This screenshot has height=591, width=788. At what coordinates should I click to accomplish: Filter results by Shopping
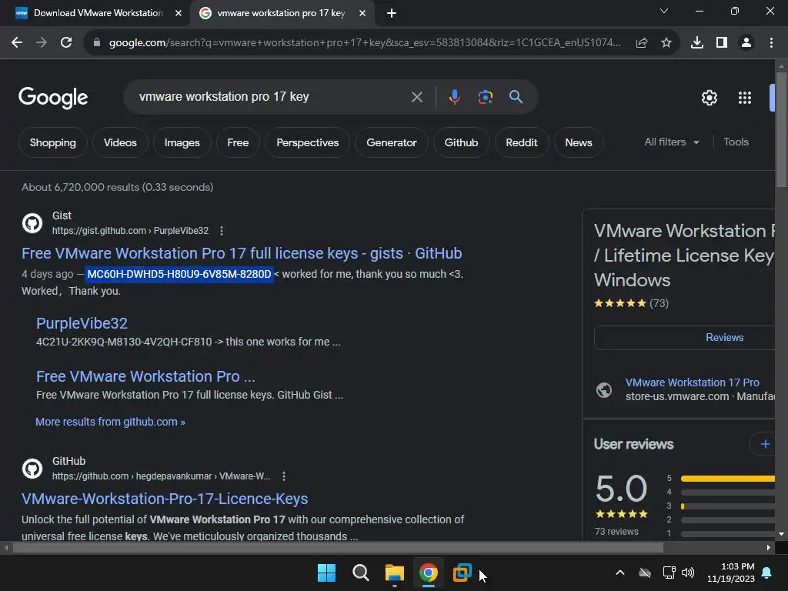pyautogui.click(x=53, y=142)
